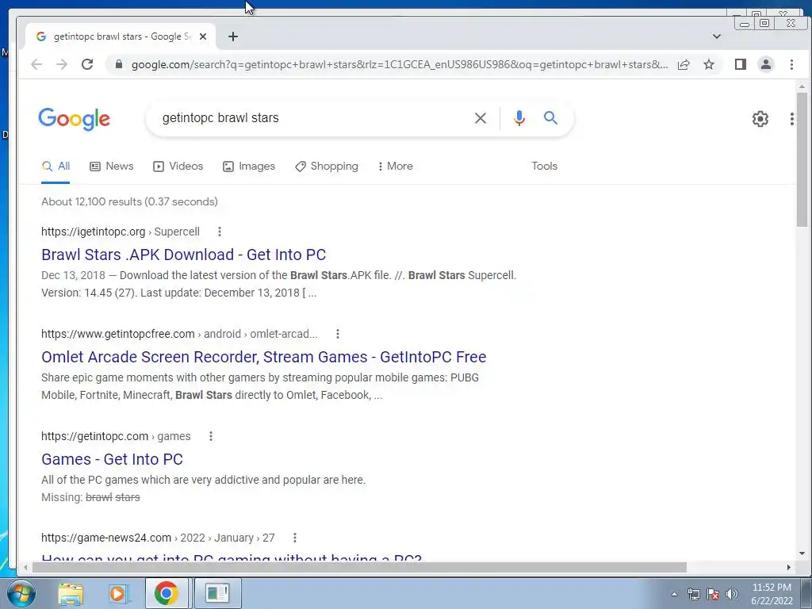Open Google quick settings gear
This screenshot has height=609, width=812.
click(760, 119)
